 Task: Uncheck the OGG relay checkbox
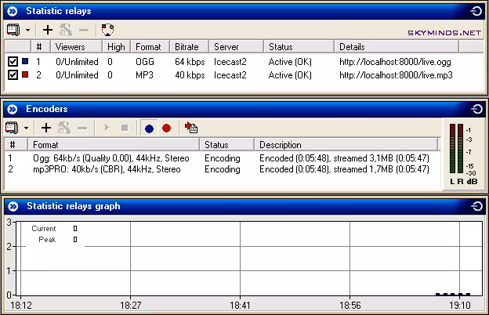click(x=13, y=62)
